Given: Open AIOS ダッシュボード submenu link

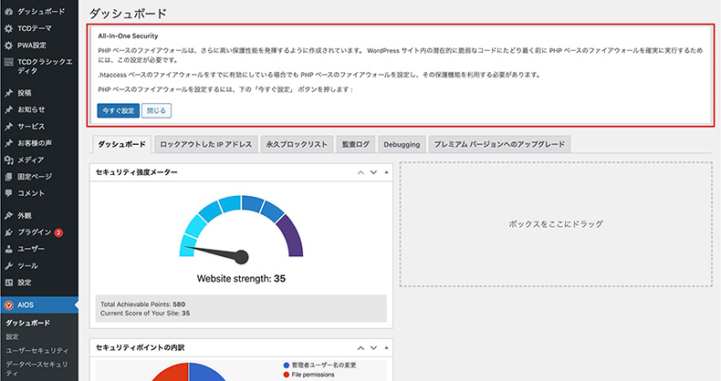Looking at the screenshot, I should pos(28,324).
